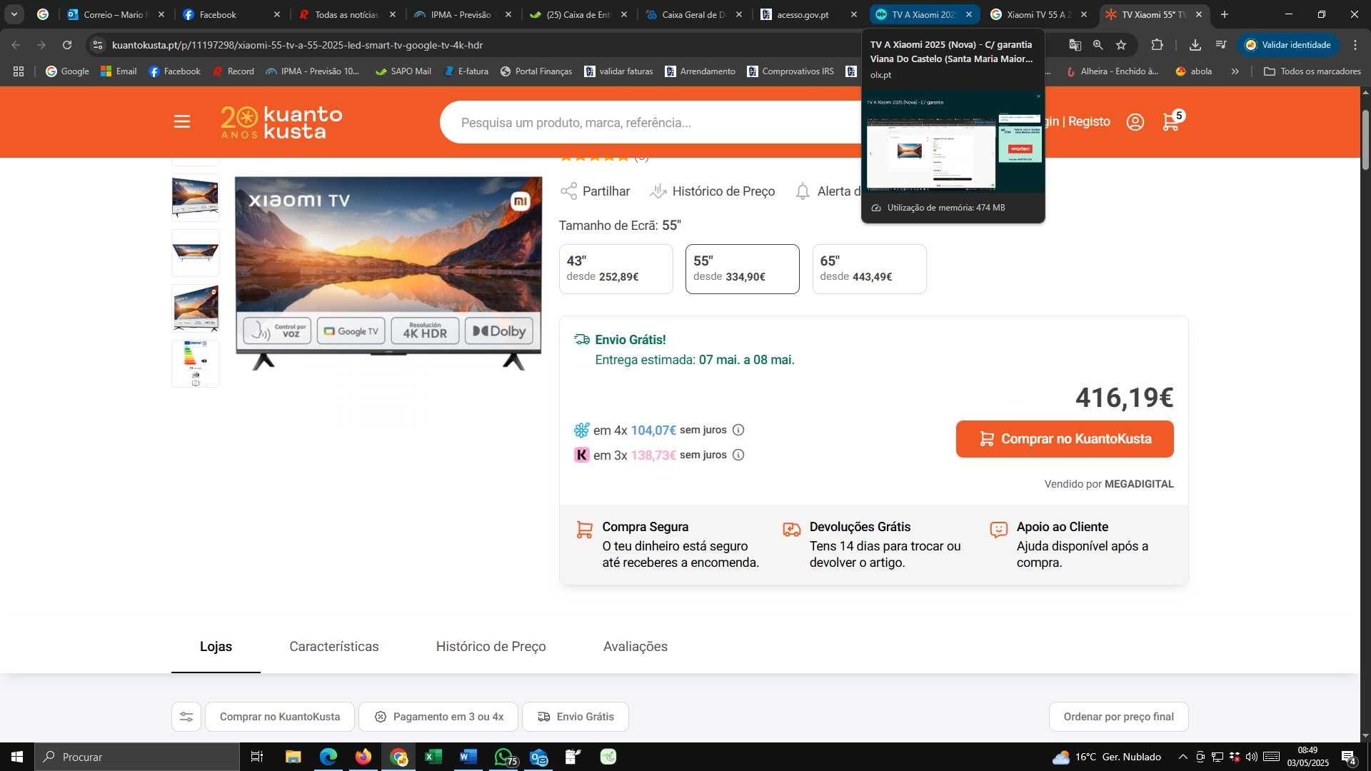Select the 43" screen size option

coord(616,269)
